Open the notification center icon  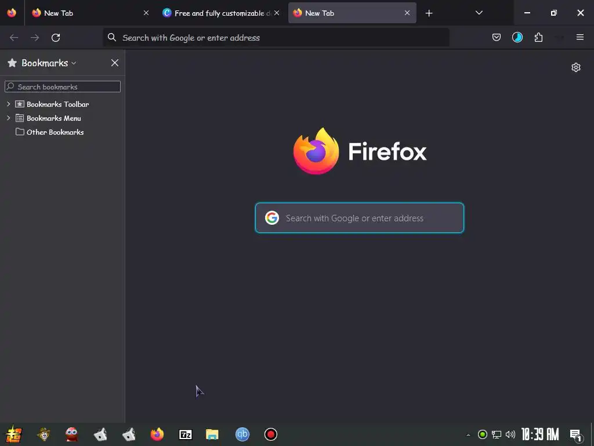[x=576, y=435]
